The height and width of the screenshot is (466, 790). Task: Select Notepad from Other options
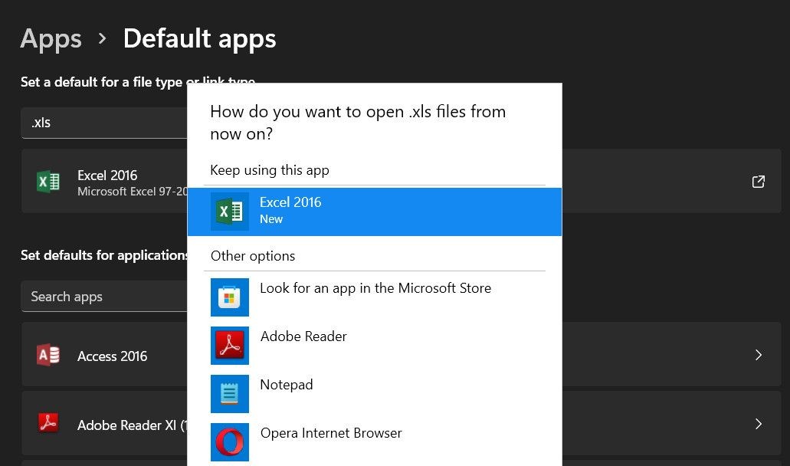375,394
